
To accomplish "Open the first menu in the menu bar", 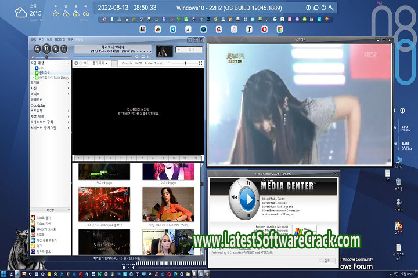I will tap(33, 39).
